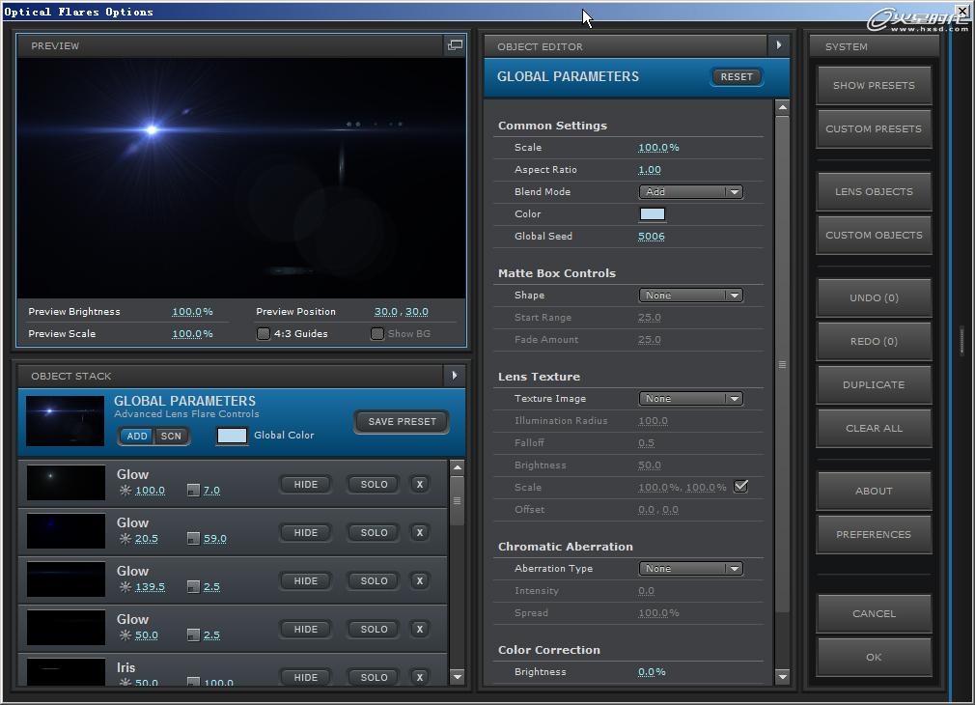Select ADD blend mode in Global Parameters
Viewport: 975px width, 705px height.
click(137, 437)
